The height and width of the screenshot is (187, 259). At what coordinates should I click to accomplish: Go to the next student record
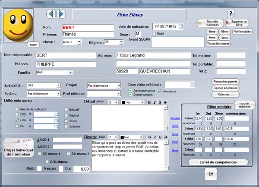61,14
